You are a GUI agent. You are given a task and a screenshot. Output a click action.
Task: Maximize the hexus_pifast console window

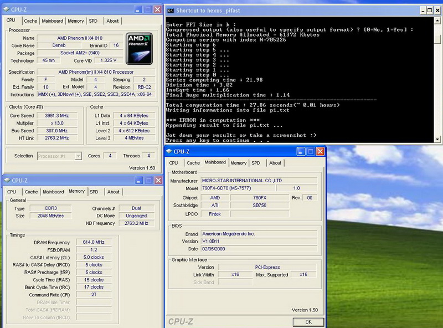click(x=430, y=11)
